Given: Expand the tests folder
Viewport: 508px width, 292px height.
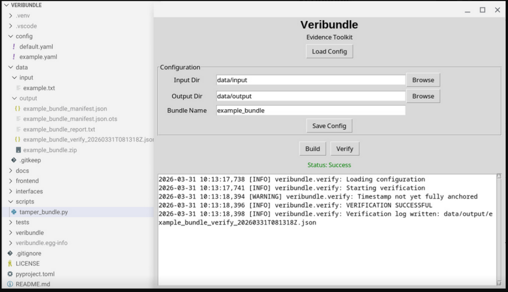Looking at the screenshot, I should pyautogui.click(x=10, y=222).
